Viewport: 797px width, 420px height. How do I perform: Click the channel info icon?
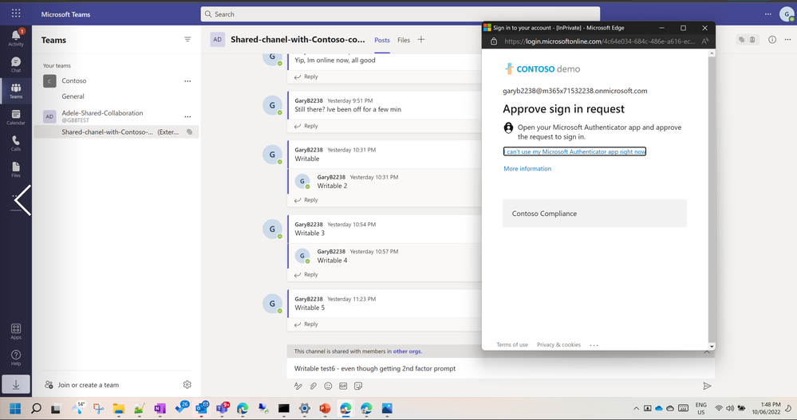(772, 40)
